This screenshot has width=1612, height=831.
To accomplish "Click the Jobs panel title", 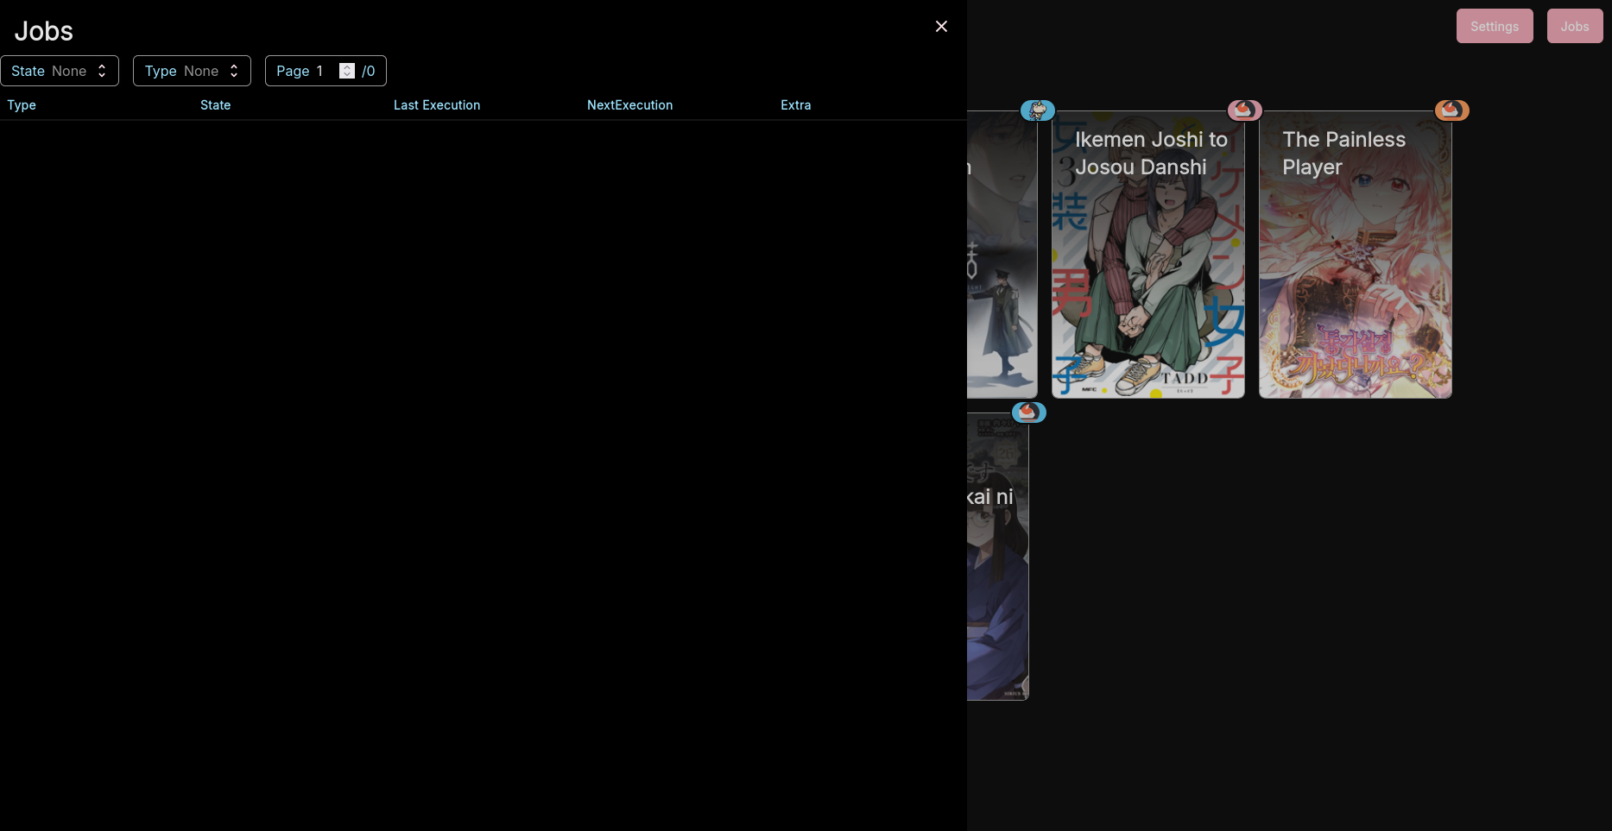I will point(44,31).
